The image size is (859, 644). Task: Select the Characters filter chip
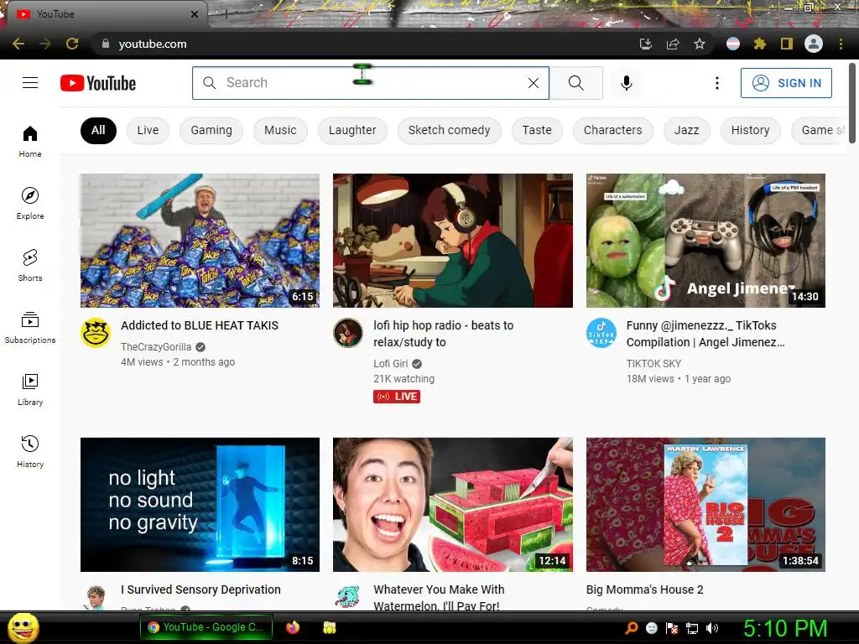(x=612, y=130)
